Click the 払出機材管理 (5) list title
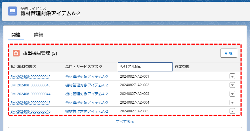250x131 pixels. (40, 53)
